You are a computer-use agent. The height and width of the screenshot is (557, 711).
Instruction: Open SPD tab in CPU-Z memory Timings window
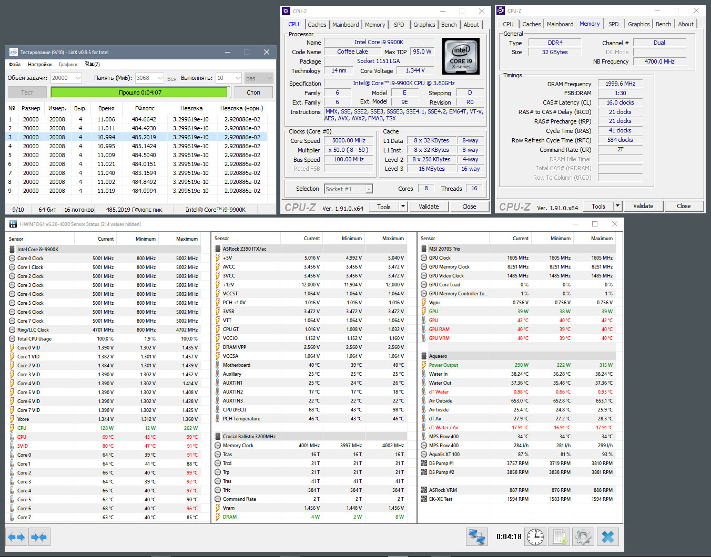click(614, 24)
